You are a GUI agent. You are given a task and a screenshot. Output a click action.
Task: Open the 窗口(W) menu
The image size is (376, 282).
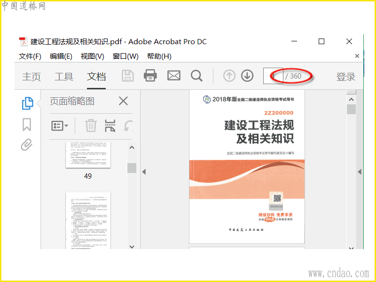click(x=125, y=56)
